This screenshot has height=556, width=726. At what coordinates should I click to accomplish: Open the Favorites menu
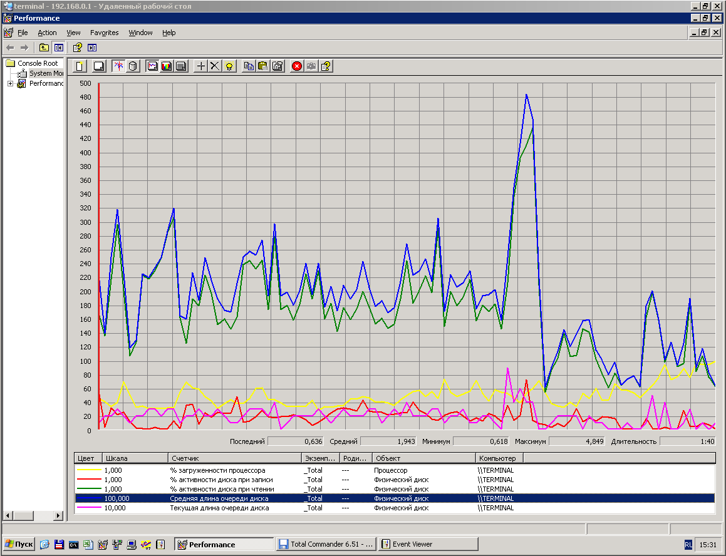pos(104,33)
